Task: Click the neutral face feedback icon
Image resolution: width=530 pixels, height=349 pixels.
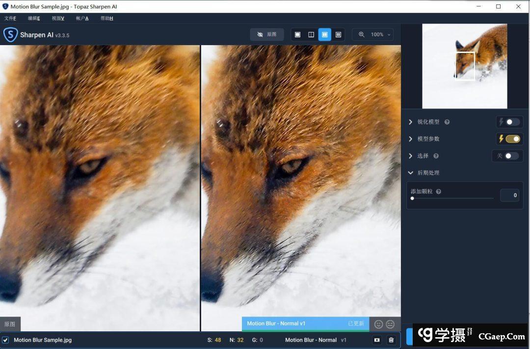Action: [x=390, y=324]
